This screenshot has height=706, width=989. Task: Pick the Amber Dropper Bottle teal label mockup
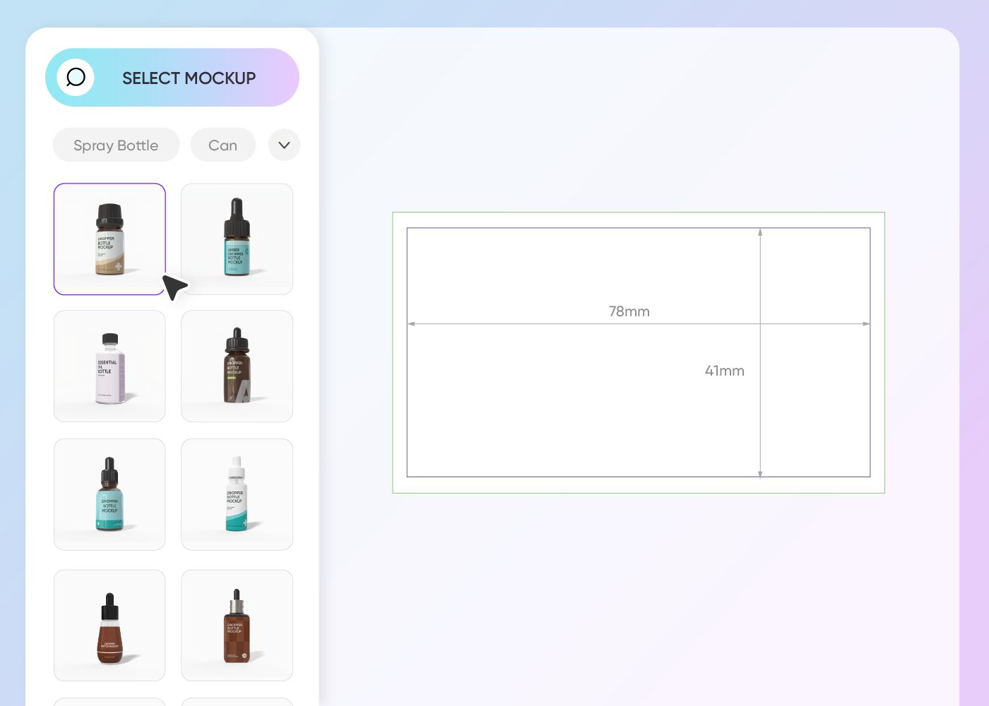point(237,239)
